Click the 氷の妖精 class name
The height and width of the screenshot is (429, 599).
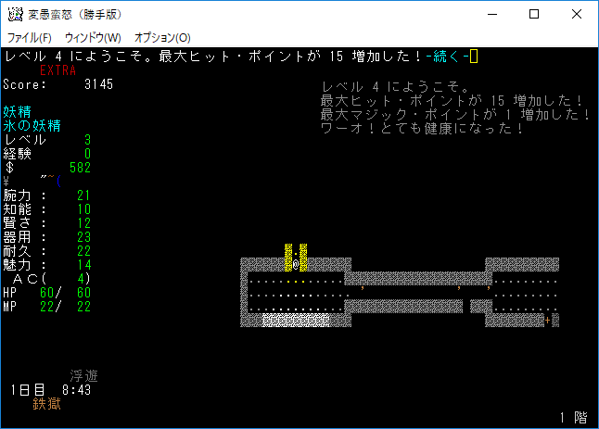pos(32,126)
